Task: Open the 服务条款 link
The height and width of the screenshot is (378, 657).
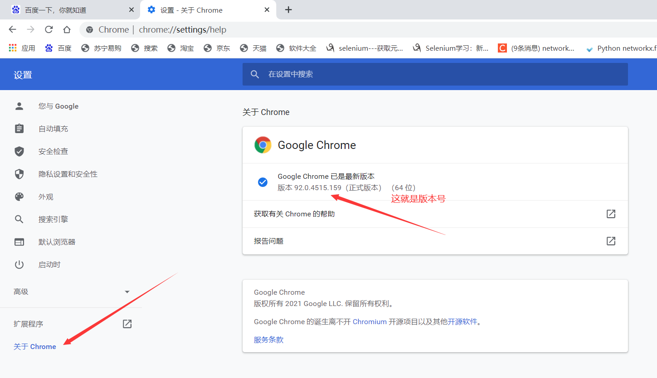Action: [x=268, y=340]
